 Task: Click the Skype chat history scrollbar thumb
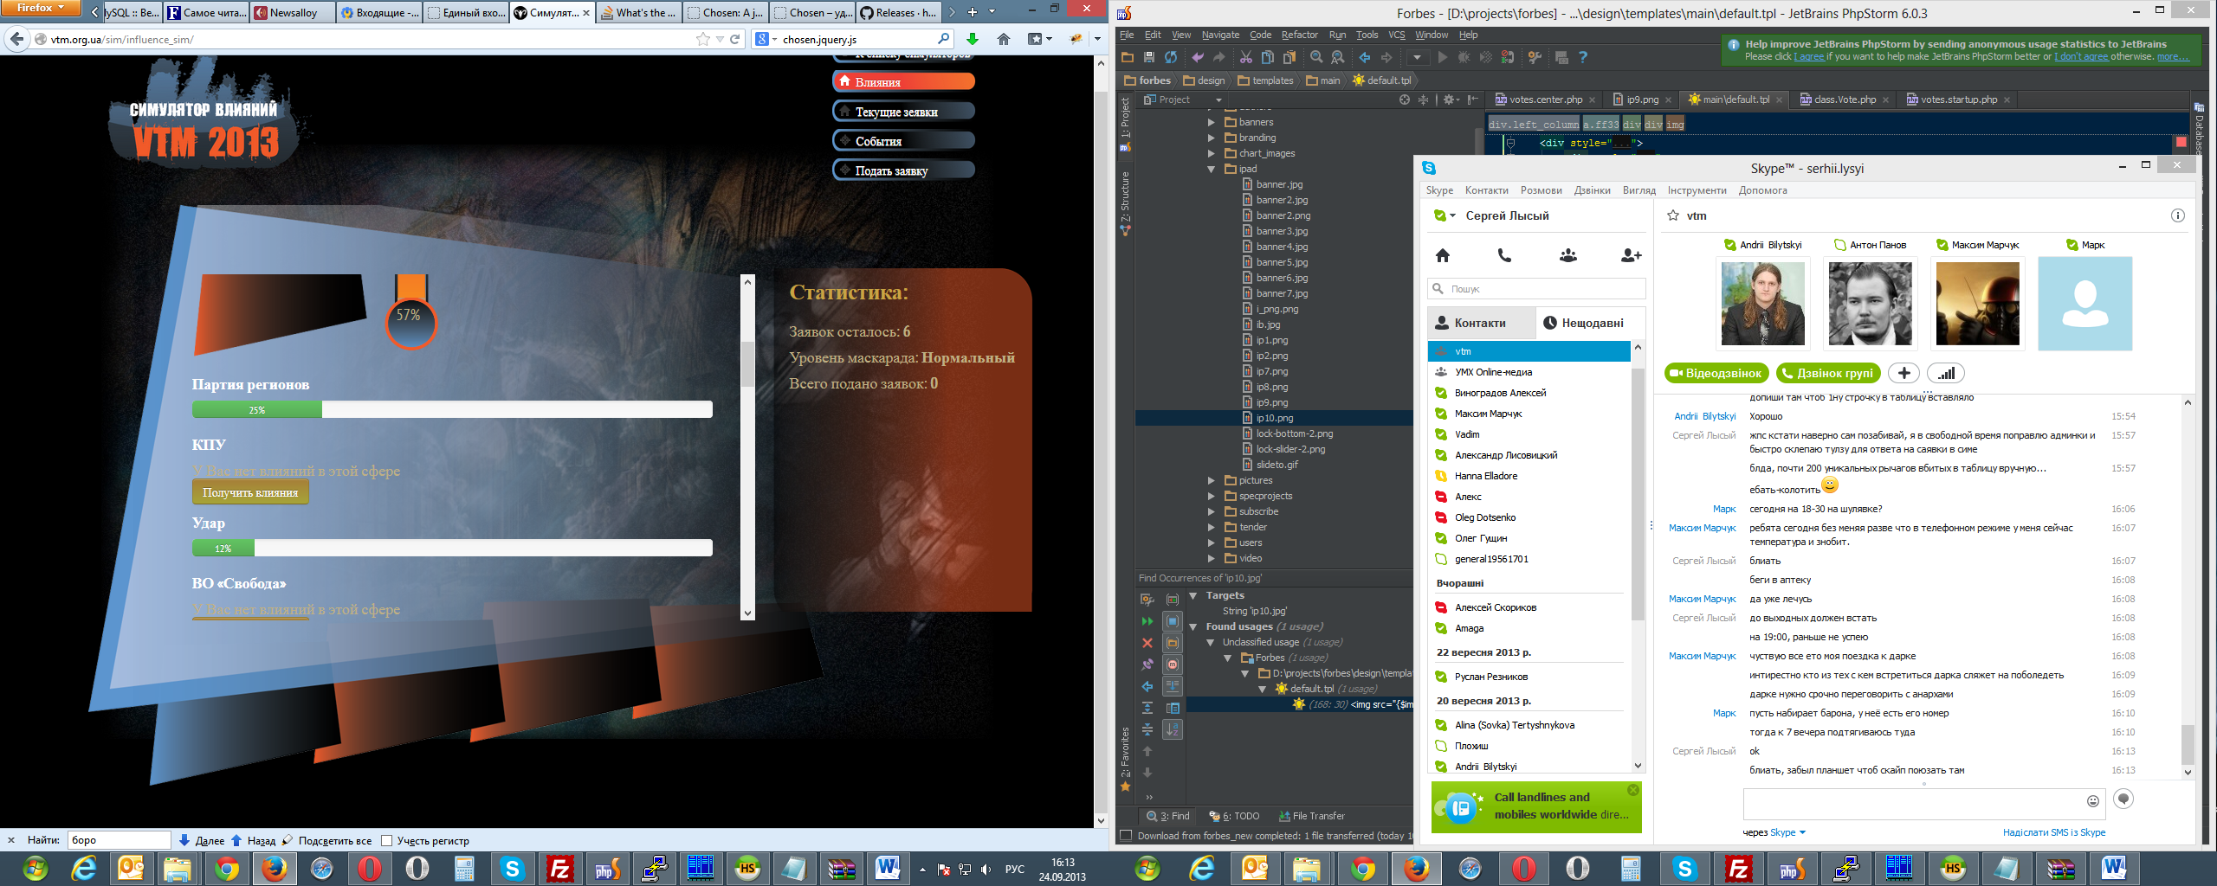tap(2188, 744)
